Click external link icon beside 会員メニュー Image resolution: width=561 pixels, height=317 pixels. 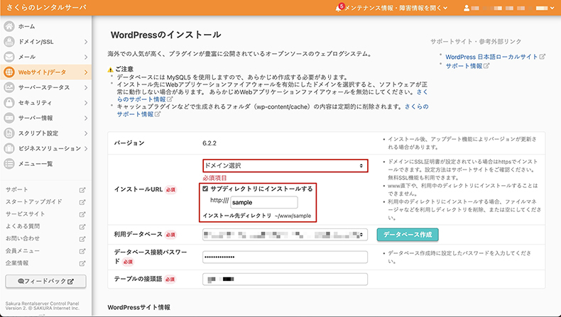point(82,251)
